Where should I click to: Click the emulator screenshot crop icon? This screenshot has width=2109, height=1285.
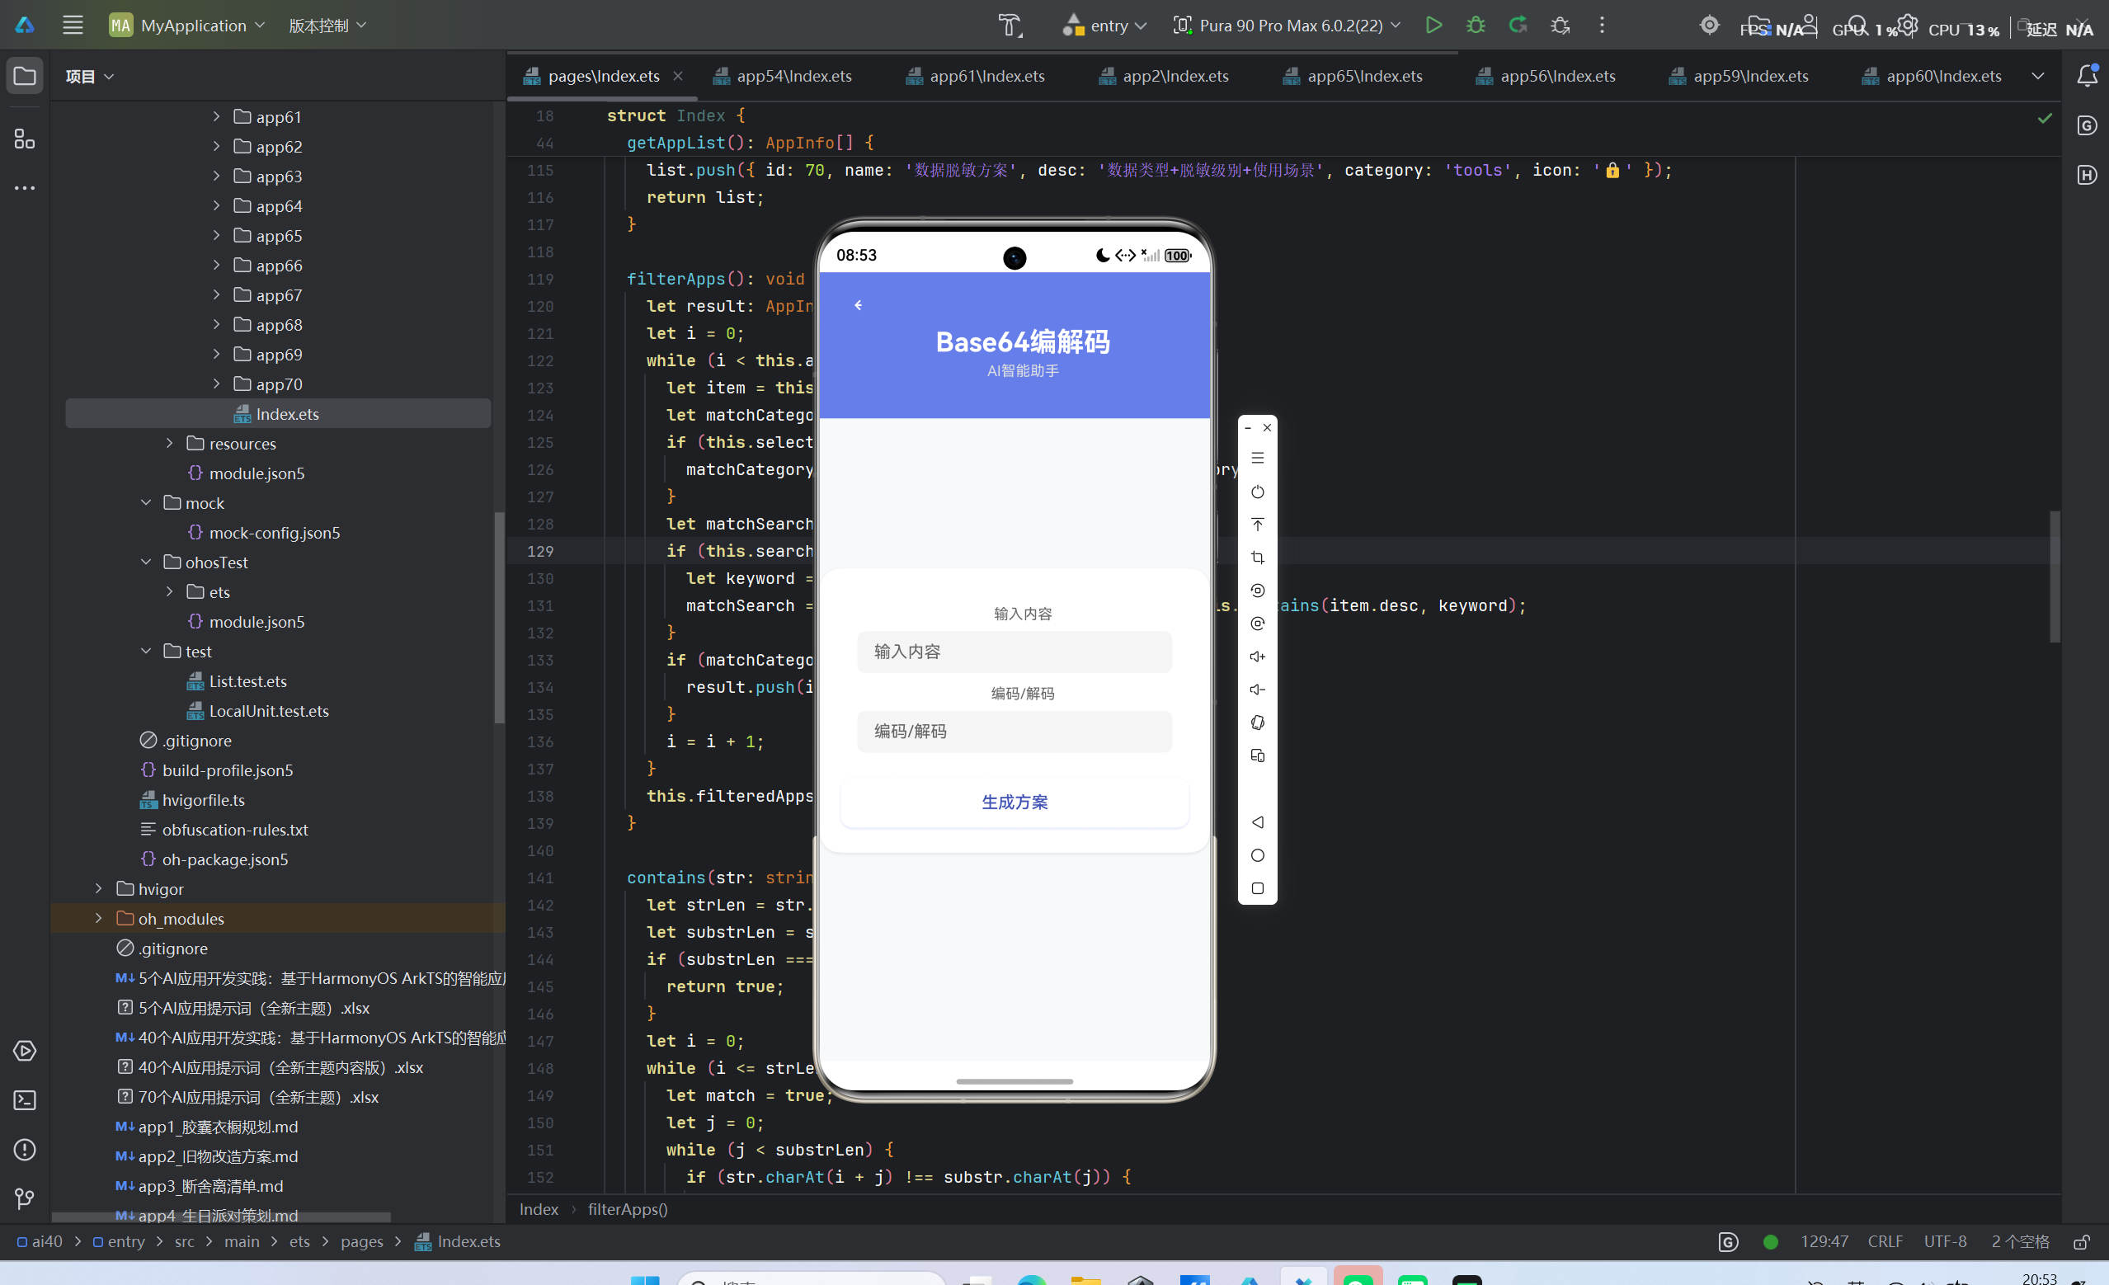(x=1257, y=558)
